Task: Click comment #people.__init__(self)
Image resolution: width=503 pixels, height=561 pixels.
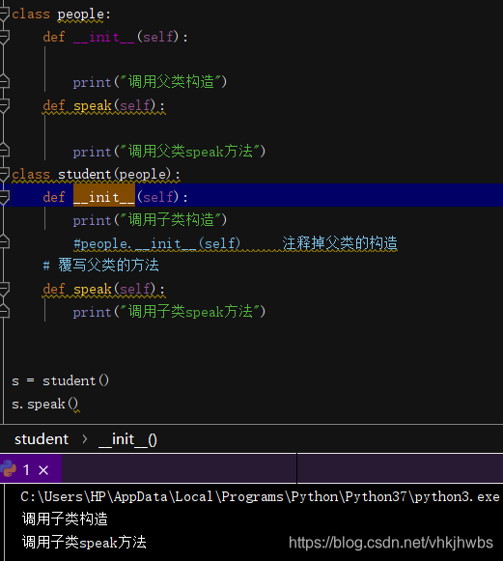Action: (x=156, y=243)
